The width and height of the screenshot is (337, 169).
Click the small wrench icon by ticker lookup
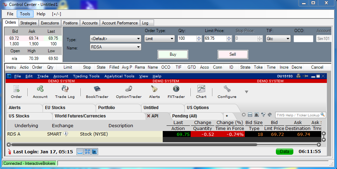coord(270,115)
